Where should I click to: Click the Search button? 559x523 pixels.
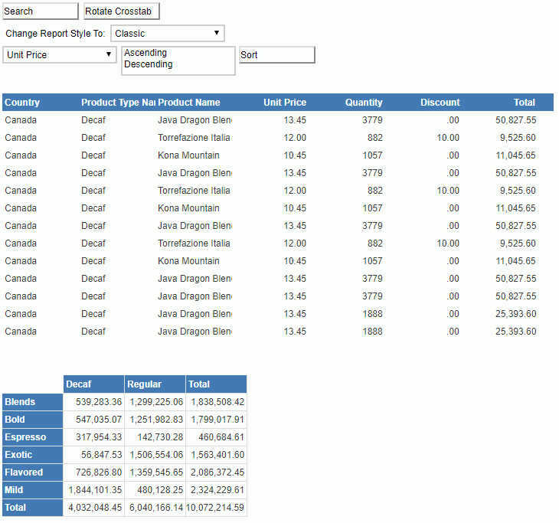point(41,11)
